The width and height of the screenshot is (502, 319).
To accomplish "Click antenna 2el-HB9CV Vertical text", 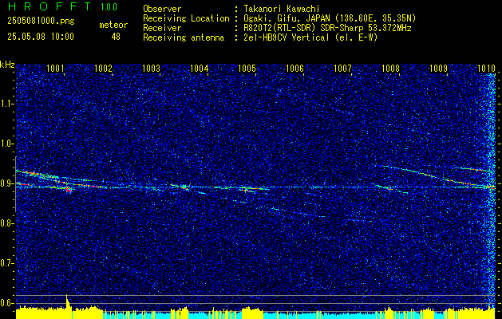I will [x=310, y=37].
